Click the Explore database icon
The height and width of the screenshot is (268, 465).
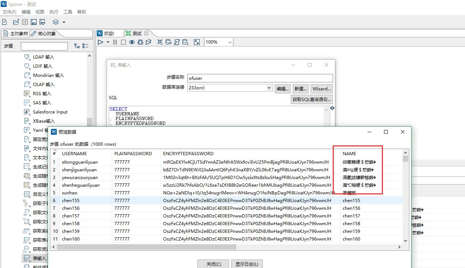(185, 42)
